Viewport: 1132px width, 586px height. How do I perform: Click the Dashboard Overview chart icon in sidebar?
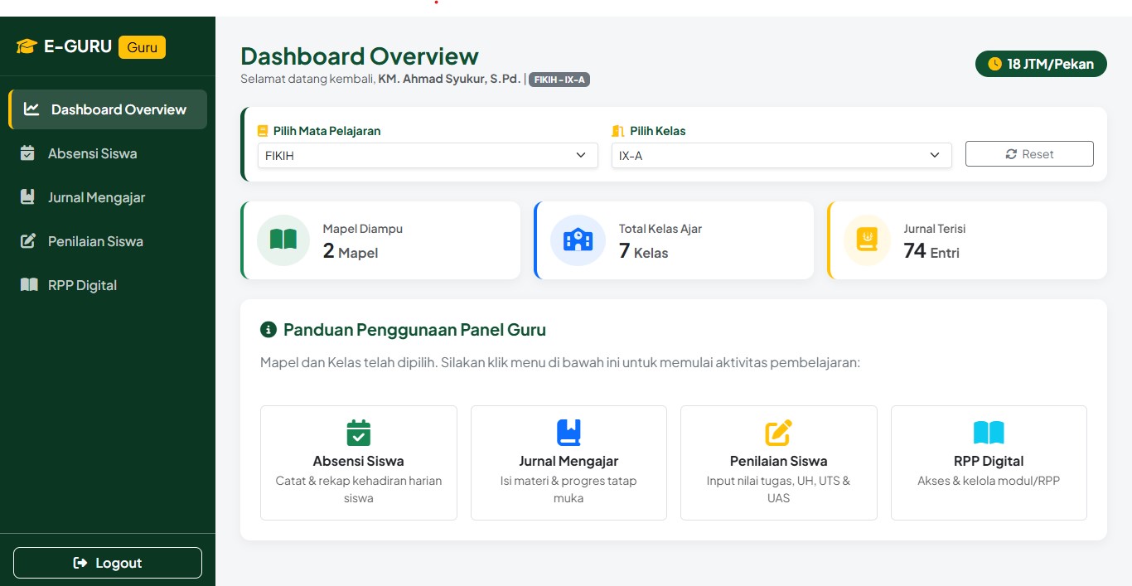point(31,109)
